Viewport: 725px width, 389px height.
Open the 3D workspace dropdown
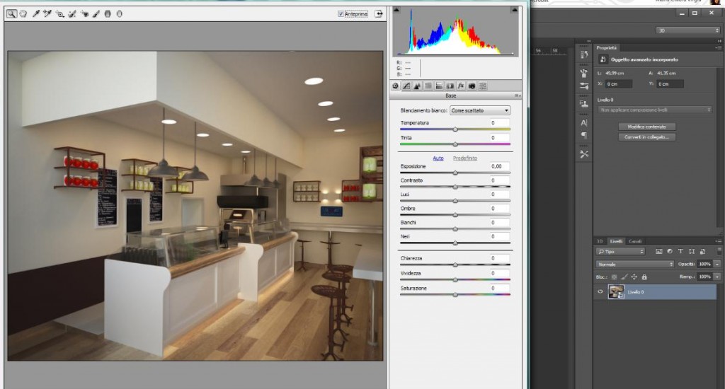688,30
